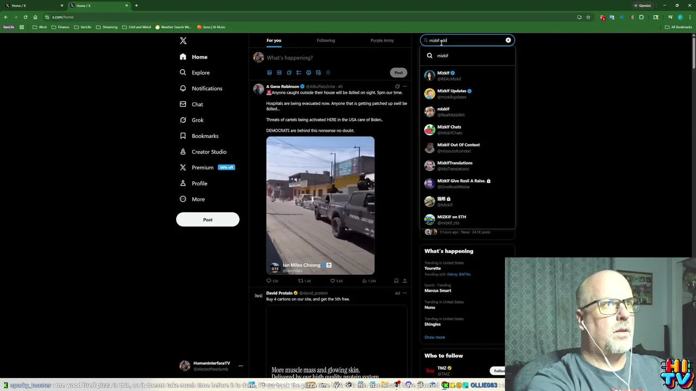Open the Shingles trending topic

tap(432, 324)
